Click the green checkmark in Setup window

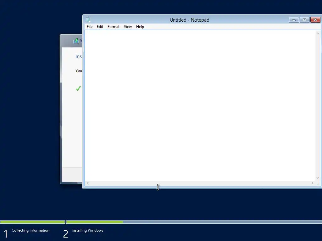[x=78, y=88]
